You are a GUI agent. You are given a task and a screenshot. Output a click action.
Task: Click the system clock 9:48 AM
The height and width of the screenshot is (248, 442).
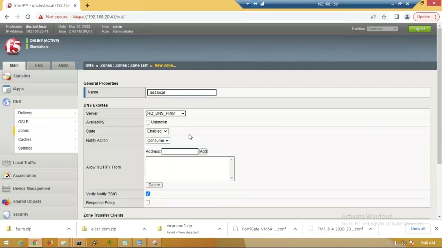(x=428, y=243)
